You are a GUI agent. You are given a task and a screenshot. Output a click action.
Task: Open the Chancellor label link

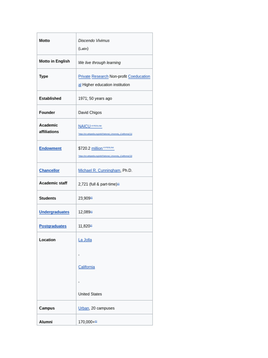(x=49, y=170)
